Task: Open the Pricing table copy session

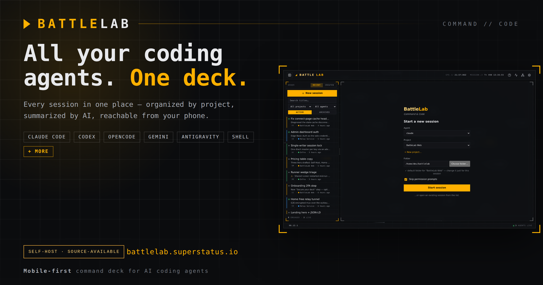Action: (312, 162)
